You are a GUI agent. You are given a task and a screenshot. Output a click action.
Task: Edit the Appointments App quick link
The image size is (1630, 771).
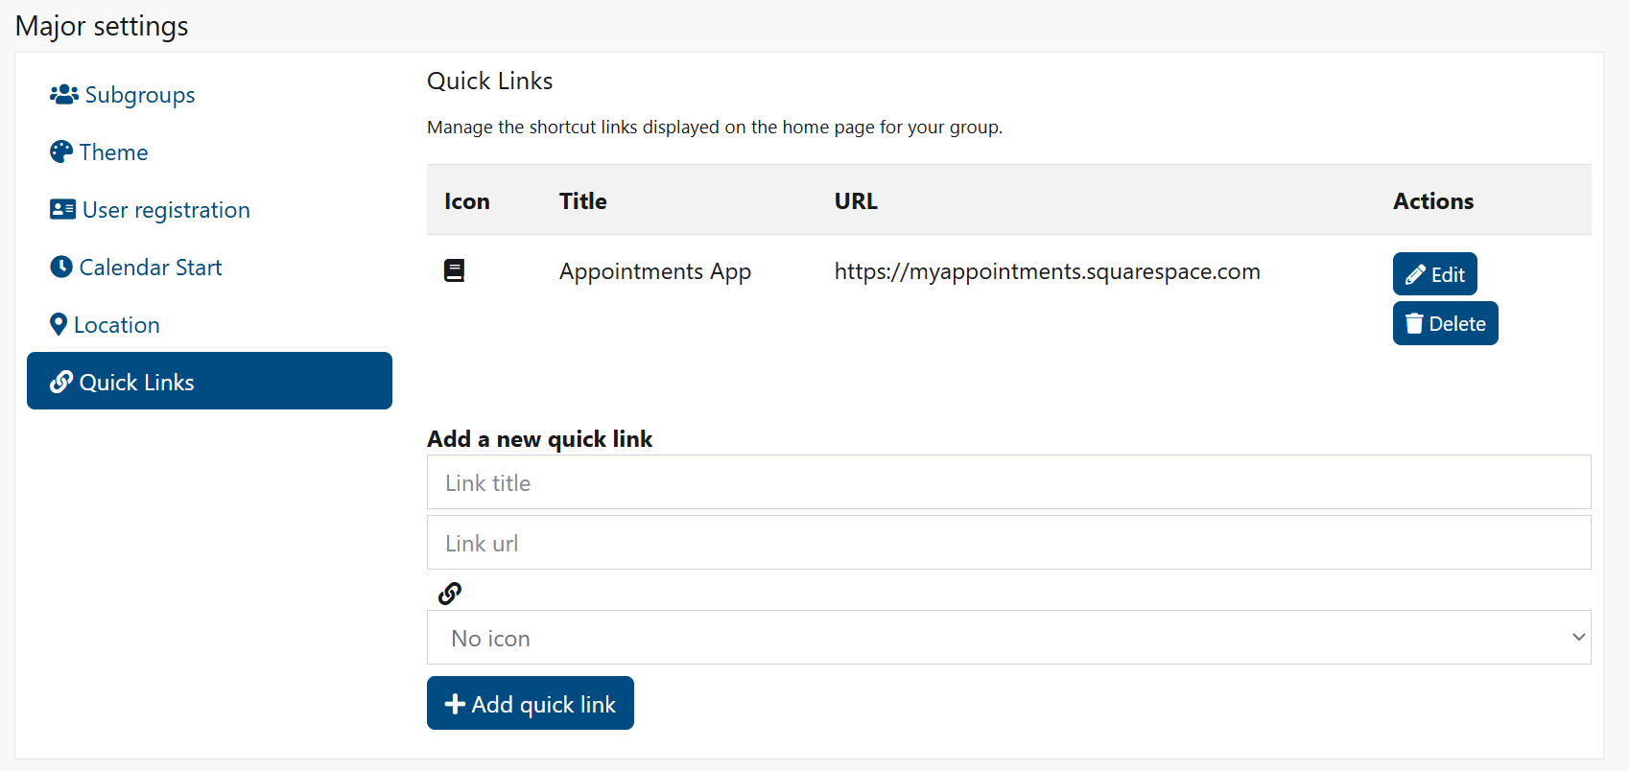pos(1434,273)
